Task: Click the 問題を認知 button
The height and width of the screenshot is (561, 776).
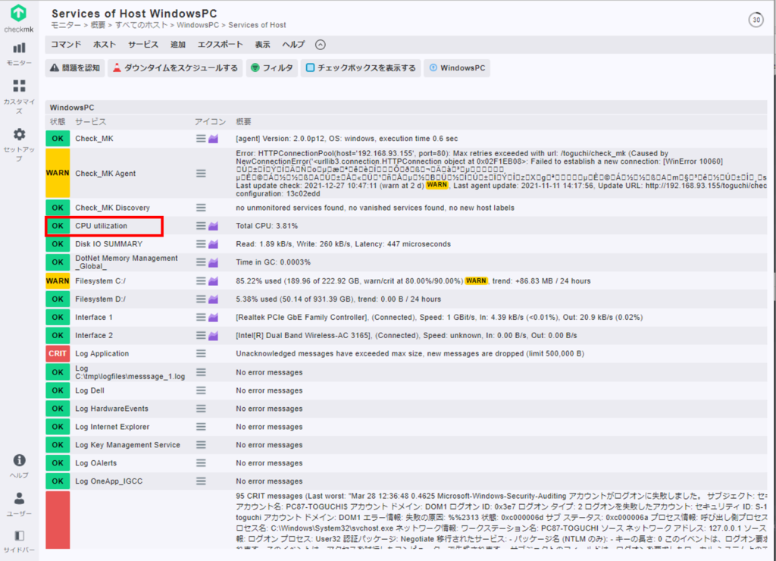Action: coord(75,67)
